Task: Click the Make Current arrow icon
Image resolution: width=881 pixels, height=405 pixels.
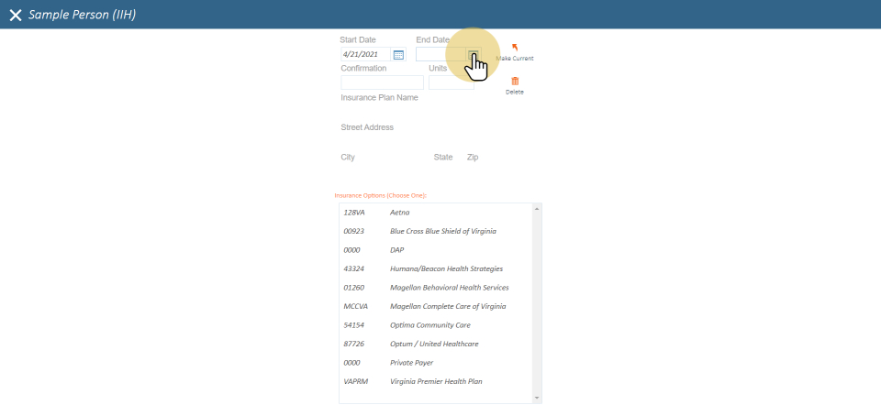Action: (x=514, y=48)
